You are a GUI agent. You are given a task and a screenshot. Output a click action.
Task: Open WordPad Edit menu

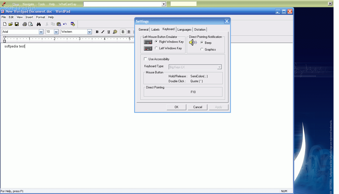(11, 17)
